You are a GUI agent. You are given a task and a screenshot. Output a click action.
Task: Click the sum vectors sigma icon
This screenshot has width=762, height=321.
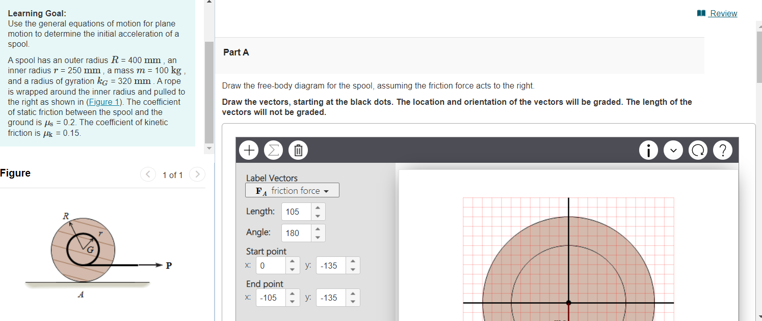pyautogui.click(x=274, y=150)
